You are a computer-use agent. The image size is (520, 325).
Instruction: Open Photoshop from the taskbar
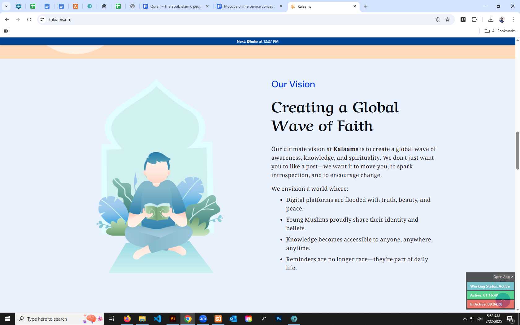click(279, 319)
